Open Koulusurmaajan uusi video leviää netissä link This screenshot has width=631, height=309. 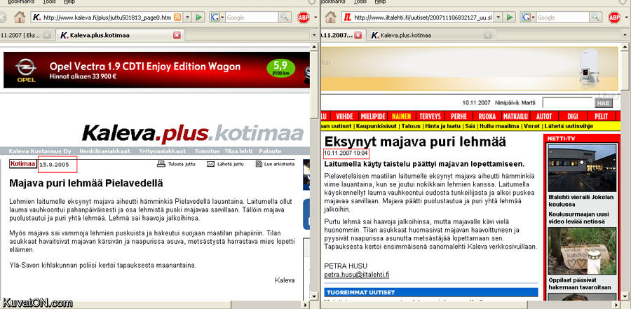click(x=577, y=218)
